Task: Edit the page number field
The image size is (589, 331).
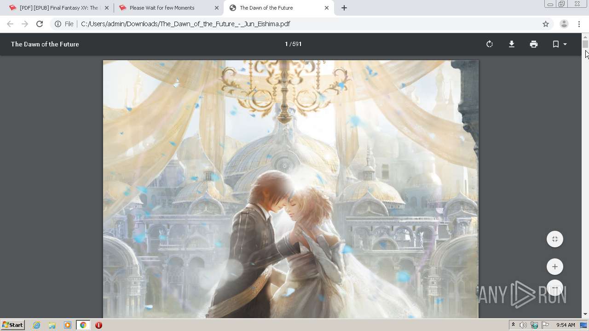Action: (286, 44)
